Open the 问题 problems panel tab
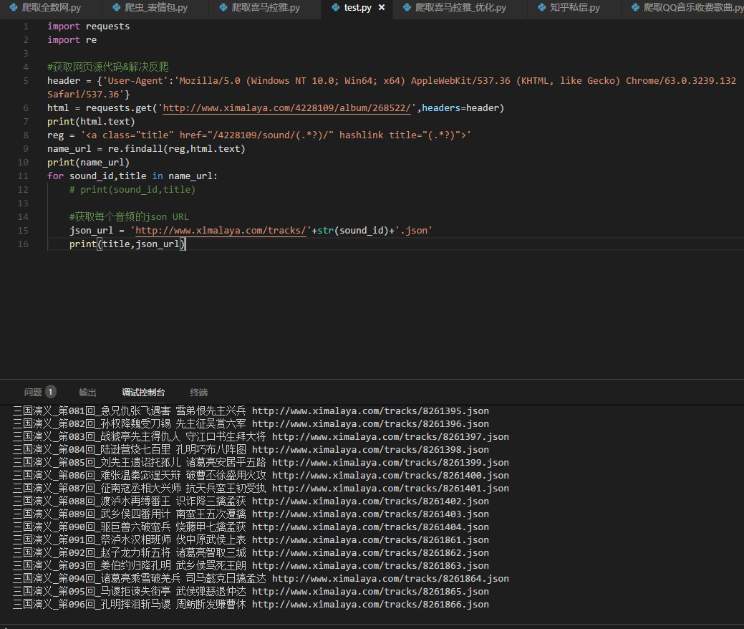This screenshot has height=629, width=744. 33,392
